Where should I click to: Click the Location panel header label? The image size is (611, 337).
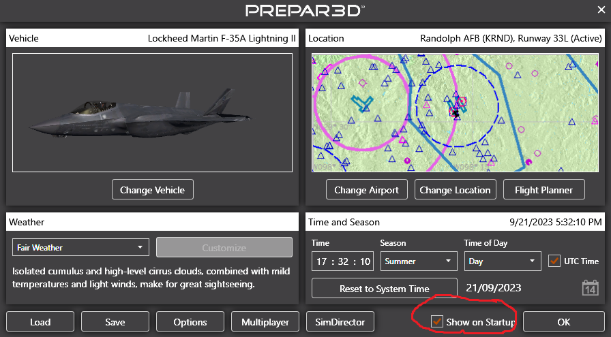[x=326, y=38]
